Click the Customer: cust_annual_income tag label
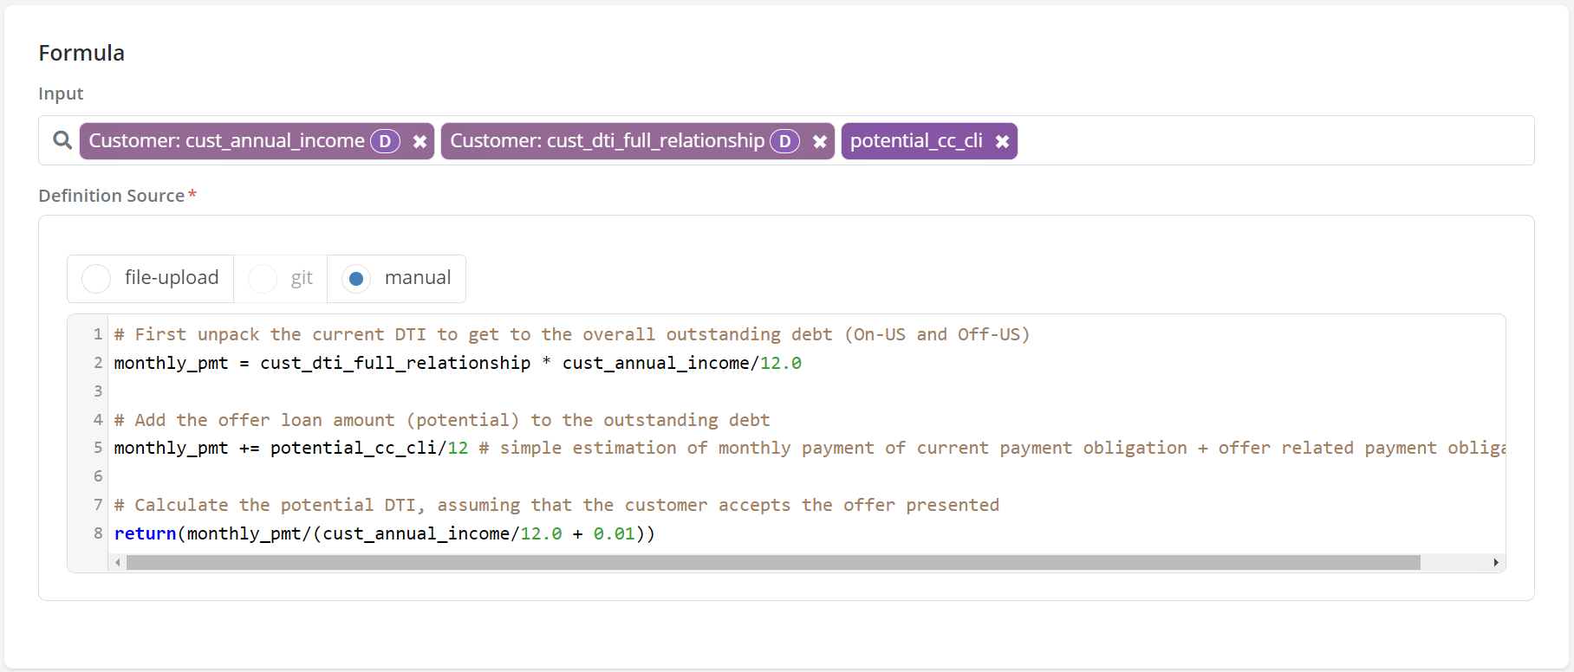 [x=226, y=141]
